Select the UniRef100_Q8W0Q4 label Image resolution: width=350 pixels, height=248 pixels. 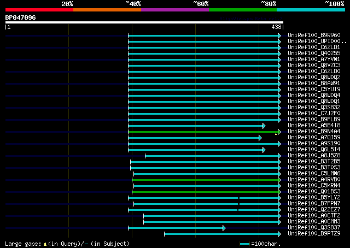coord(314,95)
